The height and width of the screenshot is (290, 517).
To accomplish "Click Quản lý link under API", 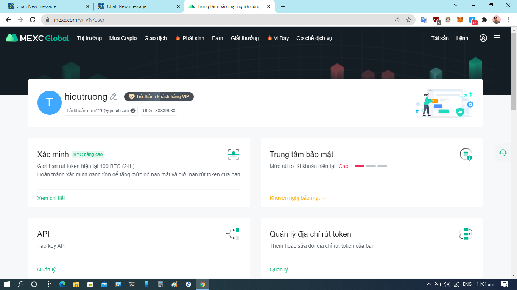I will [46, 270].
